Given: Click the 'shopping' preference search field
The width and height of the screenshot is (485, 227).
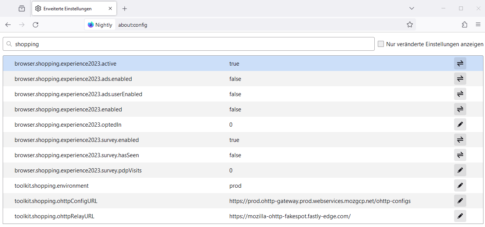Looking at the screenshot, I should 191,44.
